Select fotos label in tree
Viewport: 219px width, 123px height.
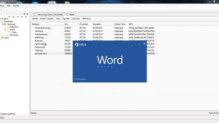tap(14, 32)
